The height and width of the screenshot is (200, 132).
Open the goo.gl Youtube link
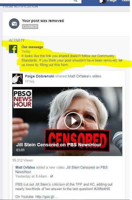pos(46,197)
